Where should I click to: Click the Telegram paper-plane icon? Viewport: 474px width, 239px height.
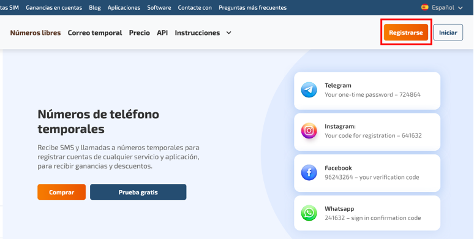[309, 90]
